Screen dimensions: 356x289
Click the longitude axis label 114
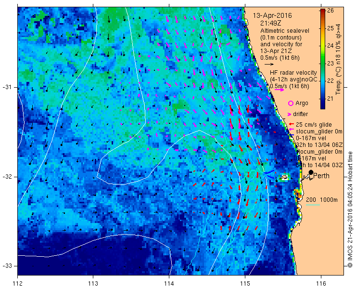[169, 284]
